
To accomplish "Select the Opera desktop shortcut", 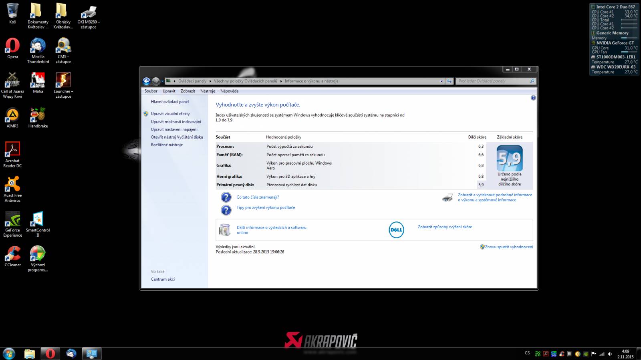I will click(x=12, y=48).
